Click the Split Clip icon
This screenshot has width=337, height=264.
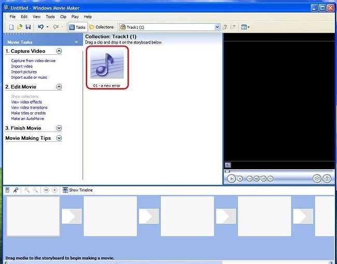317,179
